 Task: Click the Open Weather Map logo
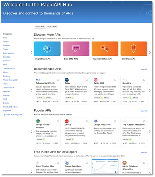coord(38,163)
